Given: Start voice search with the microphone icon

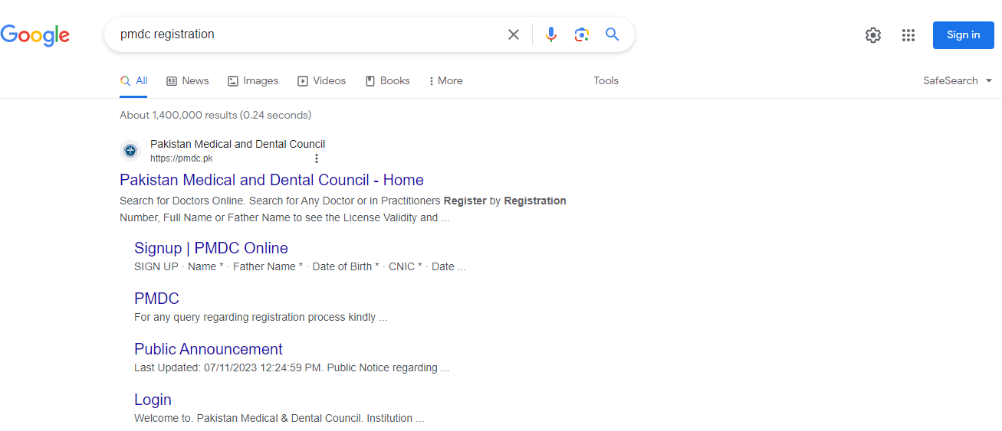Looking at the screenshot, I should pyautogui.click(x=550, y=34).
